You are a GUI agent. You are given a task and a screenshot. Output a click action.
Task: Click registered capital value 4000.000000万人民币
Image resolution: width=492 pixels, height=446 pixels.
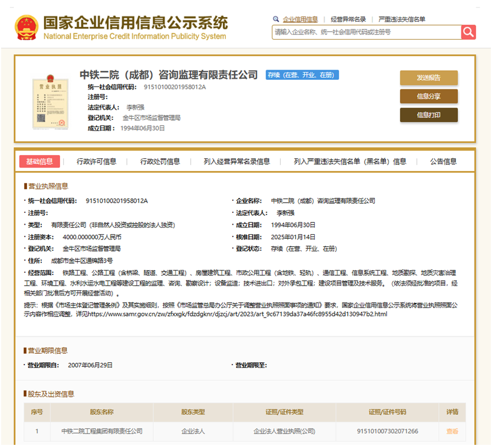coord(92,237)
